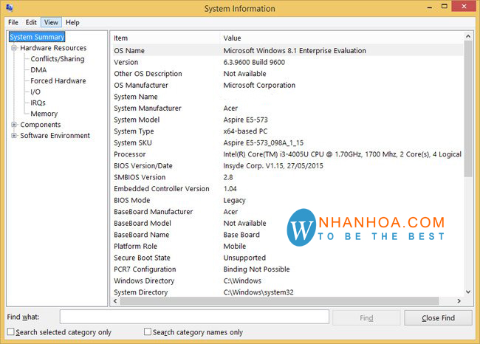The height and width of the screenshot is (344, 480).
Task: Select the Secure Boot State row
Action: [288, 258]
